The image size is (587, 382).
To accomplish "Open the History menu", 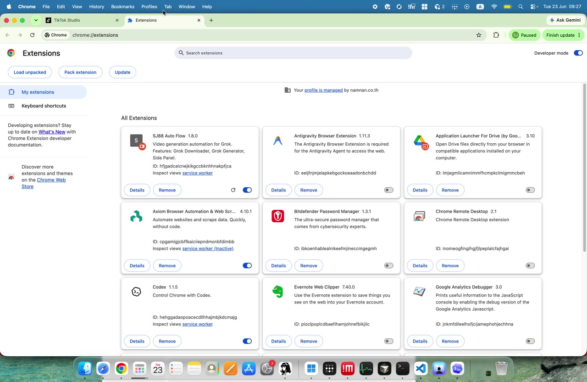I will 96,6.
